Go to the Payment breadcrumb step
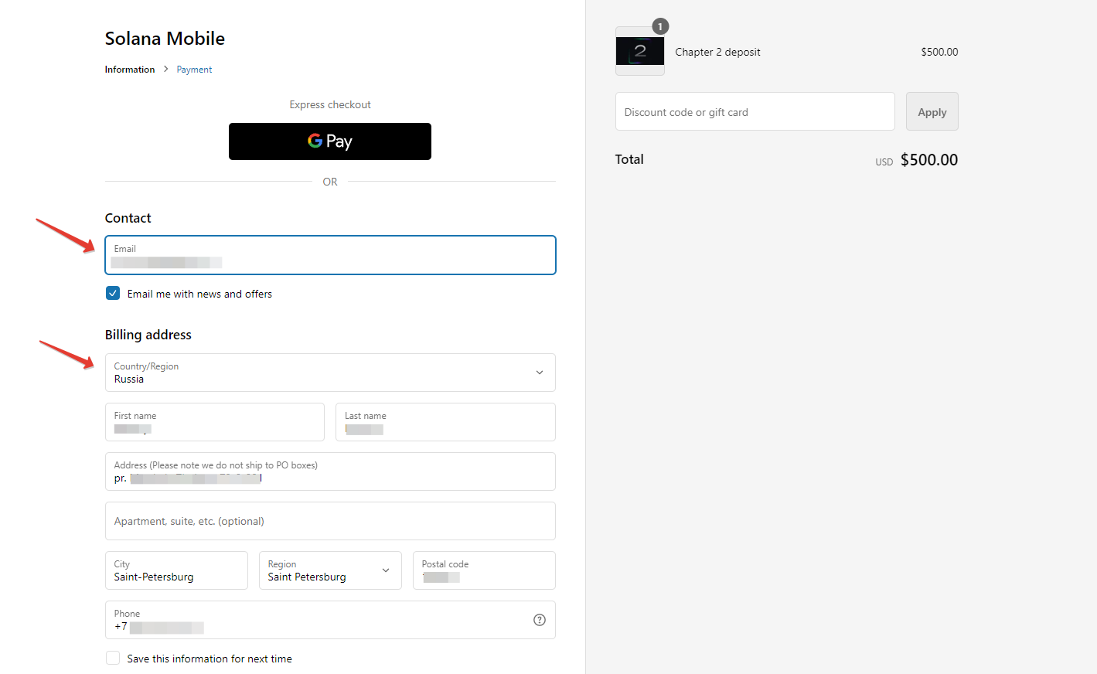1097x674 pixels. (x=194, y=70)
